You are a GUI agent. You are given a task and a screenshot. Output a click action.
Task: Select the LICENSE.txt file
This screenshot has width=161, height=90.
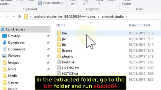(70, 68)
